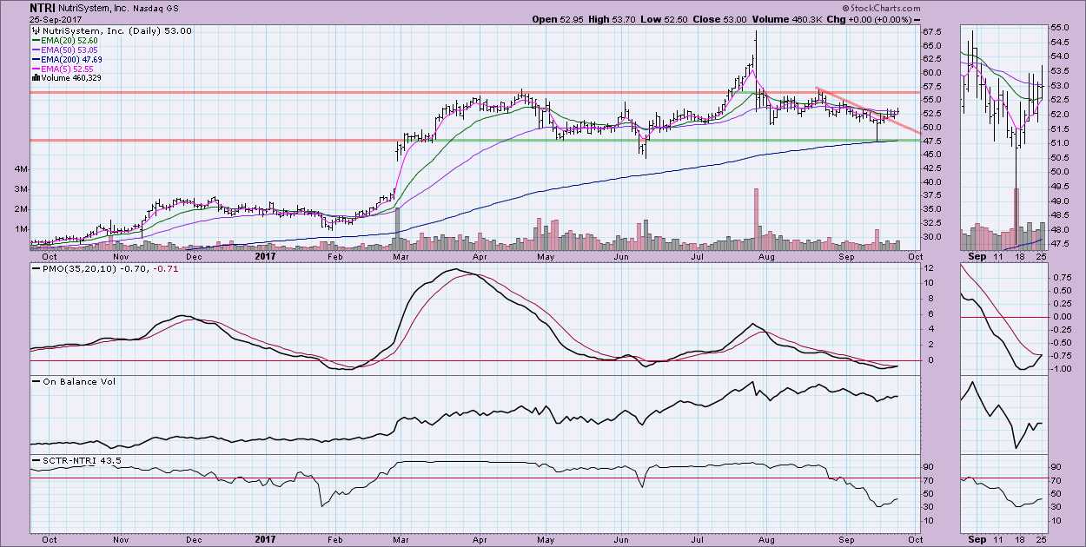1086x547 pixels.
Task: Click the OHLC bars icon beside NutriSystem legend
Action: pos(35,30)
